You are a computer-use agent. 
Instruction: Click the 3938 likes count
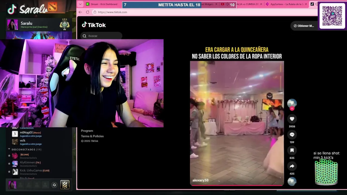pos(292,126)
